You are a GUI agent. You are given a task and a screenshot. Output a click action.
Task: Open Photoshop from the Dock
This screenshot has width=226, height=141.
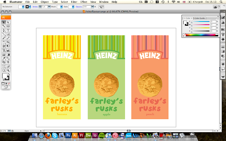pyautogui.click(x=68, y=135)
